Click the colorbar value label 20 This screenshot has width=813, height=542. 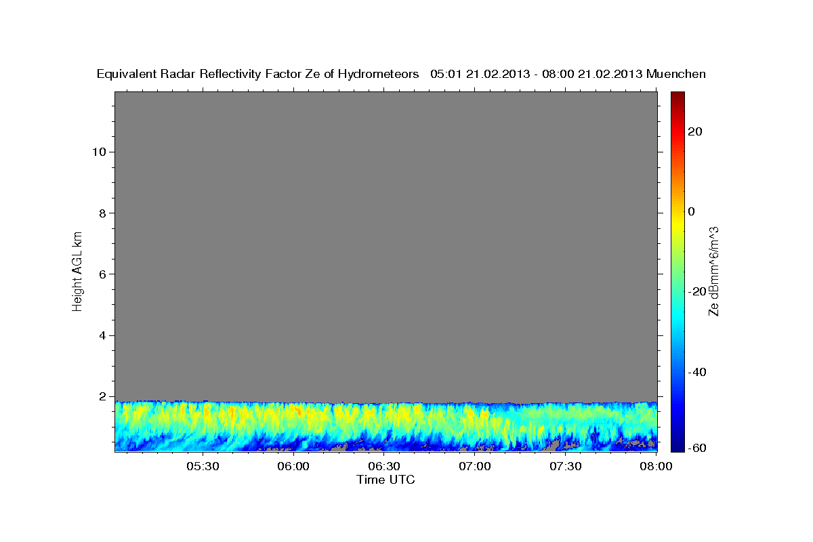coord(695,131)
